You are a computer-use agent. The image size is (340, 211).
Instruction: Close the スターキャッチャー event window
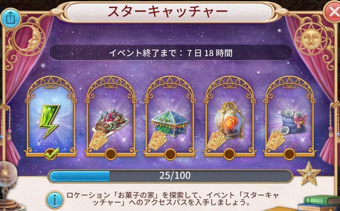tap(332, 12)
